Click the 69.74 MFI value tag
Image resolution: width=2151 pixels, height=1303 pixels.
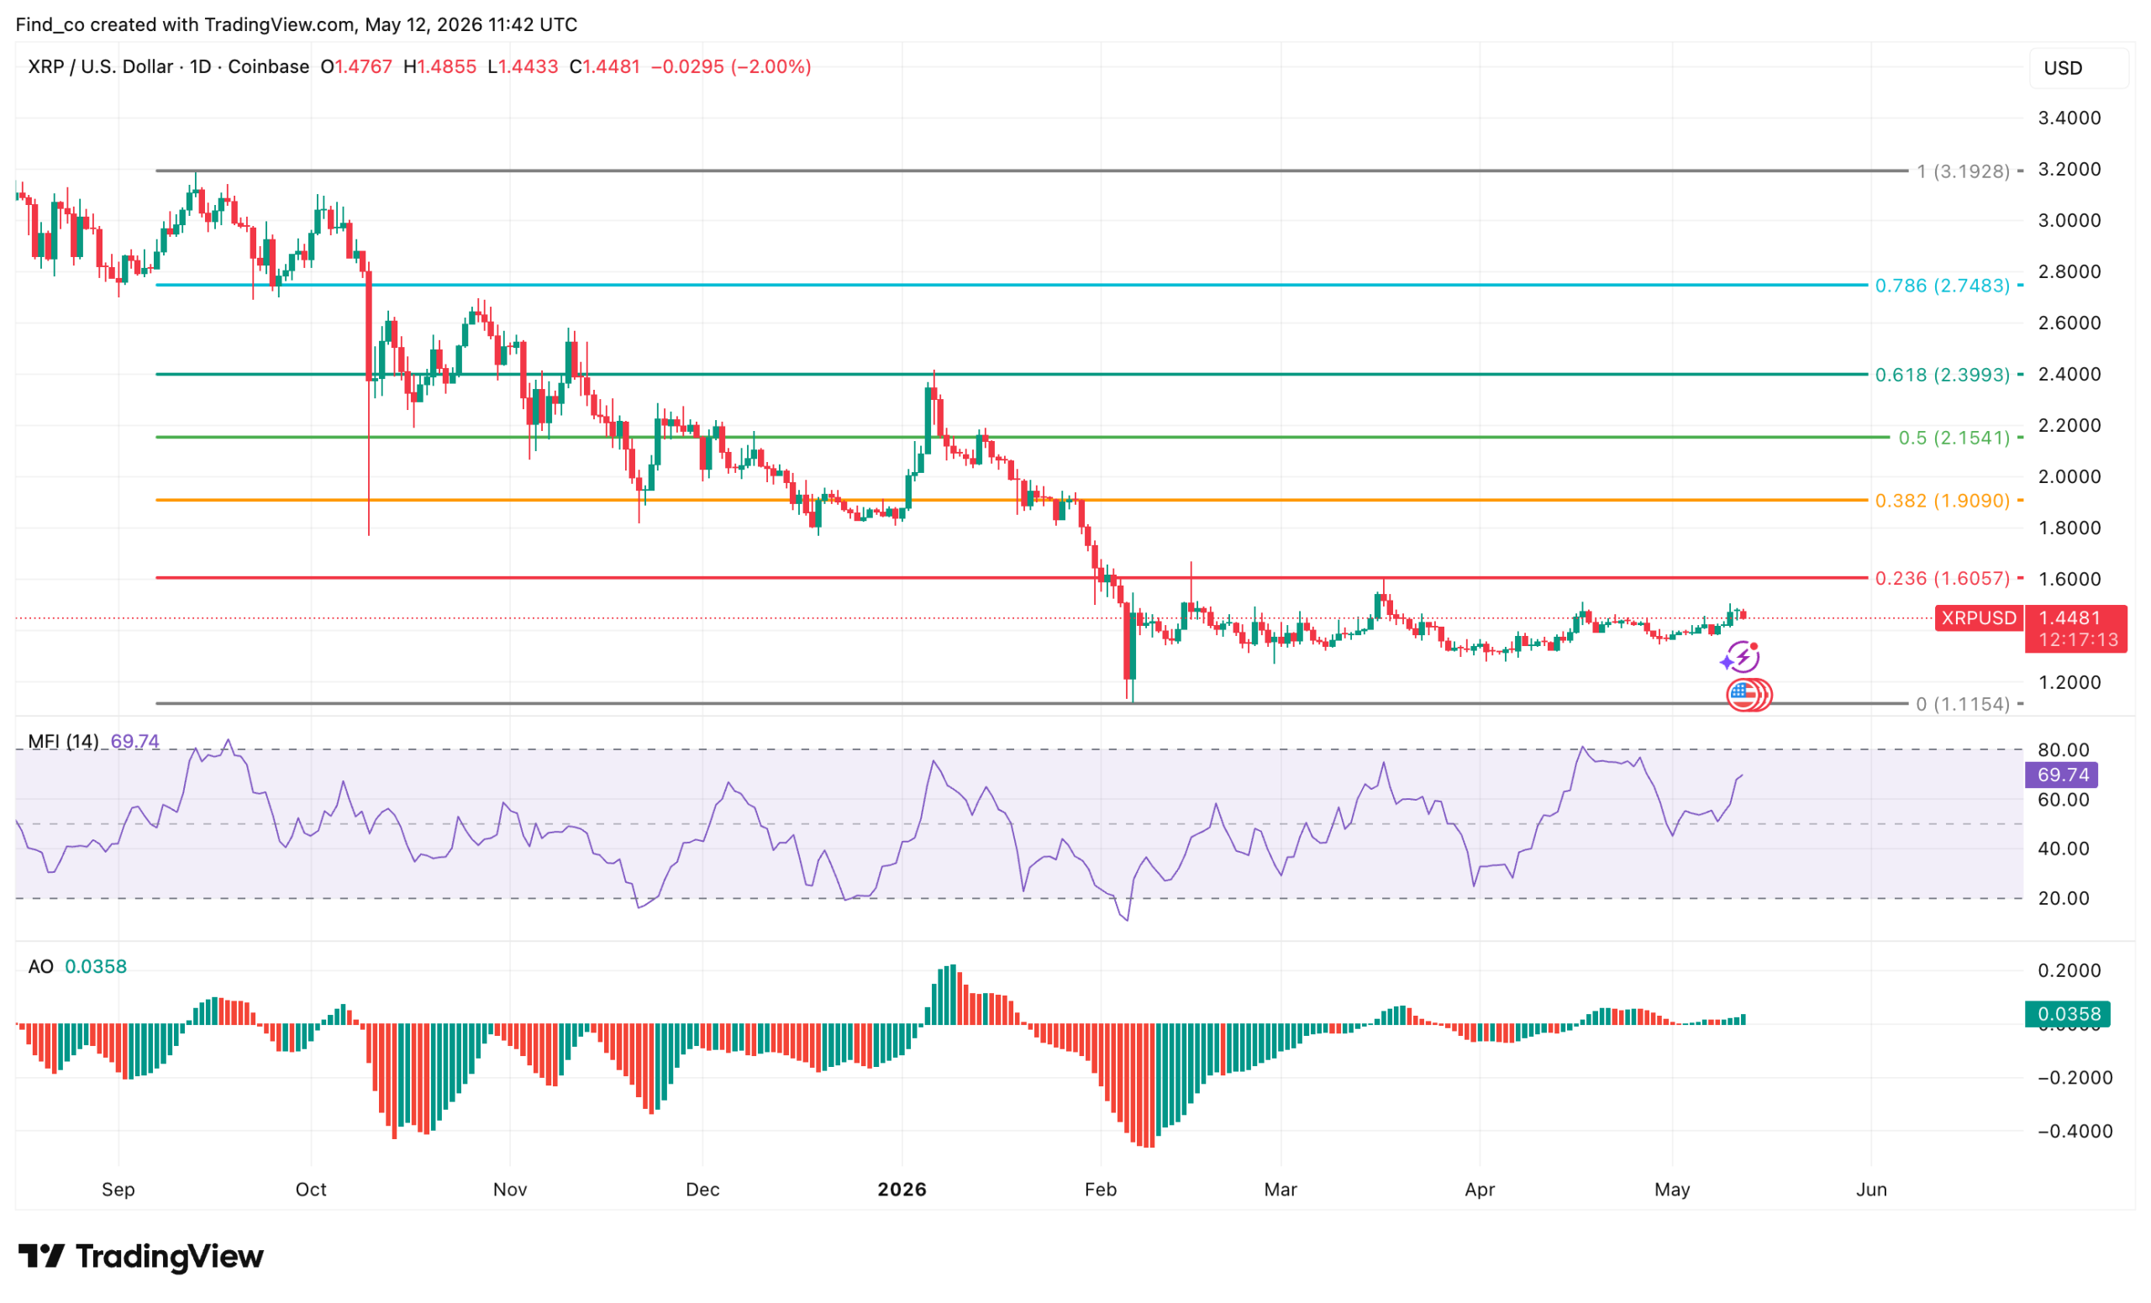2061,774
